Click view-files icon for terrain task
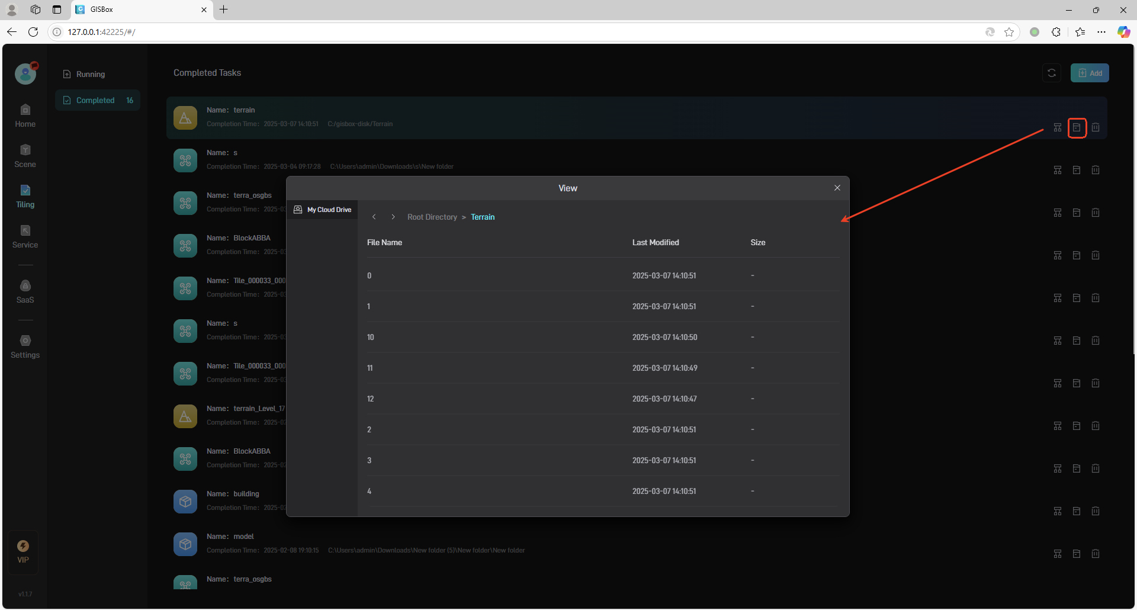1137x610 pixels. [x=1077, y=127]
